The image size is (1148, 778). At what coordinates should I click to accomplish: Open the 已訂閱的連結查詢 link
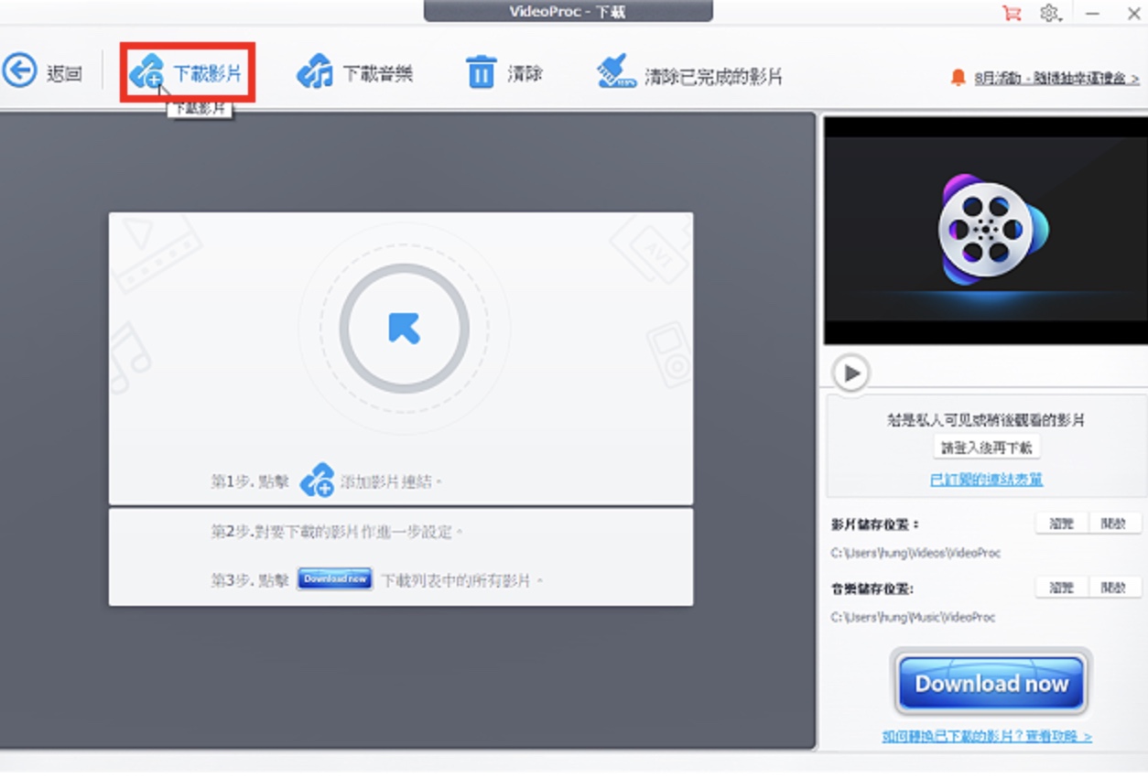[986, 480]
